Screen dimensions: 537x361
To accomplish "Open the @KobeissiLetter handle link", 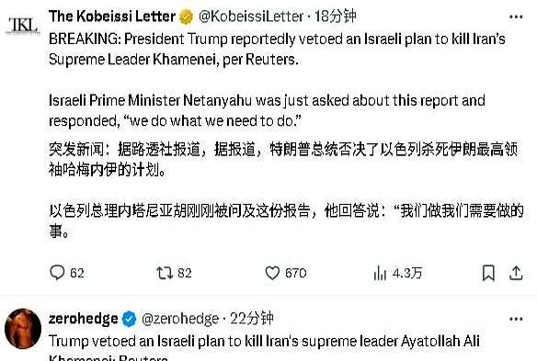I will coord(251,17).
